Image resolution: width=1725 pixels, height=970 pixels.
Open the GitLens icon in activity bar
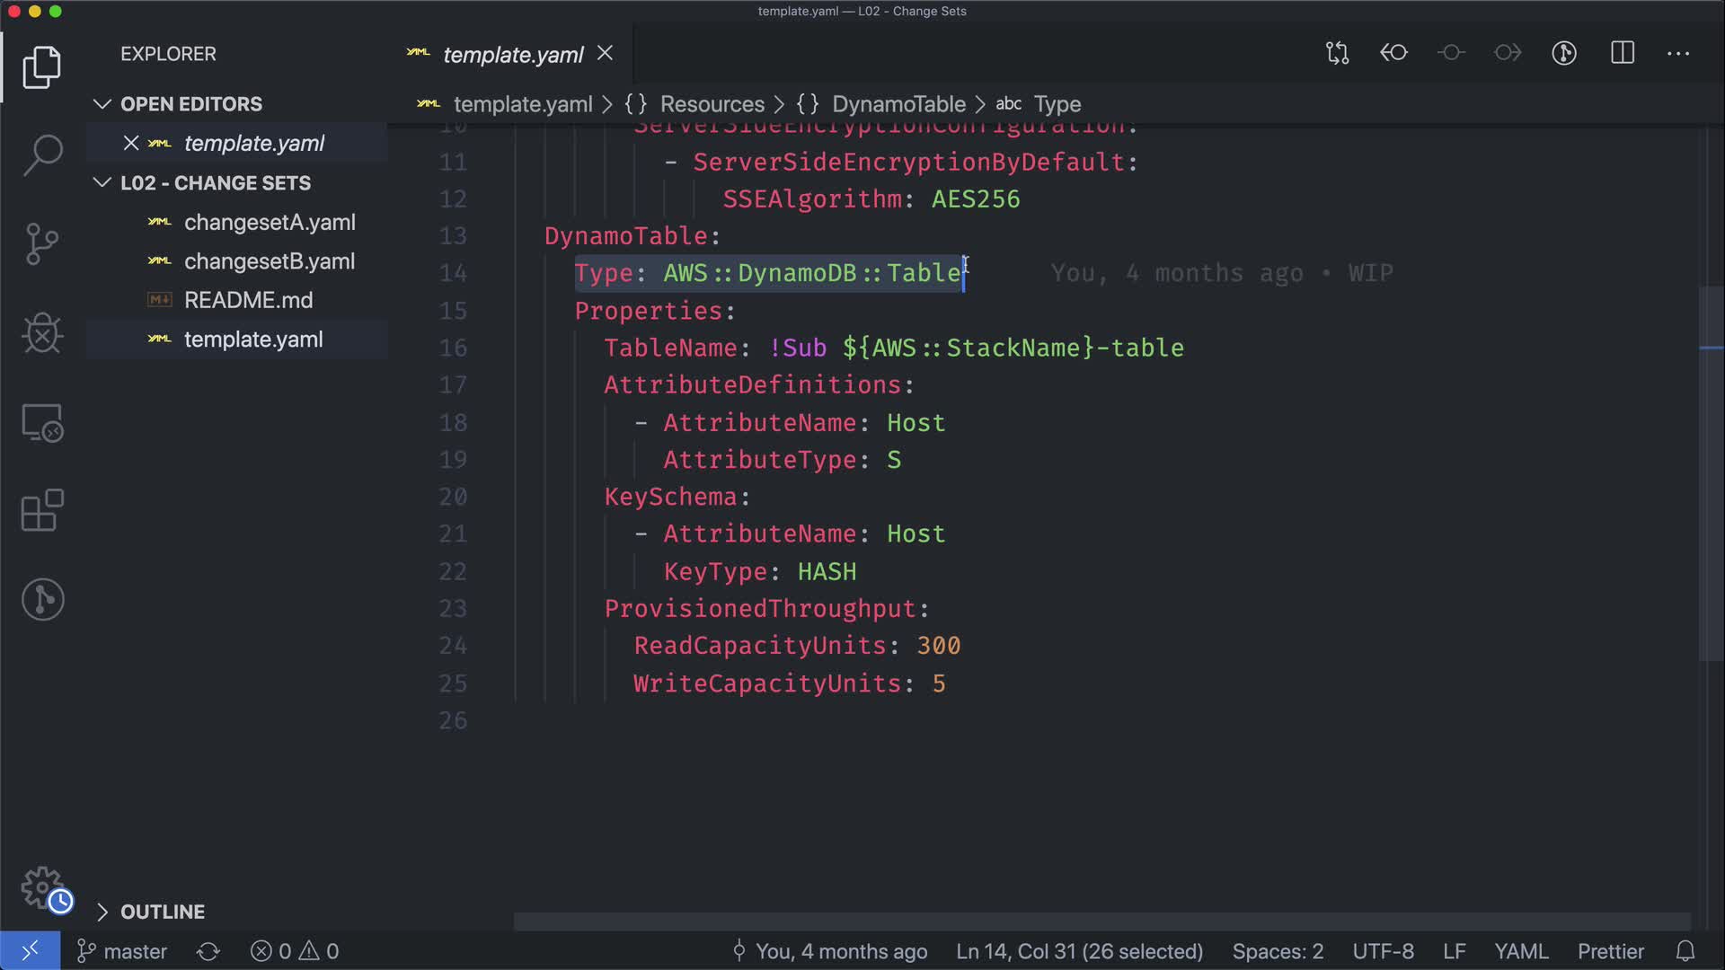click(x=42, y=599)
